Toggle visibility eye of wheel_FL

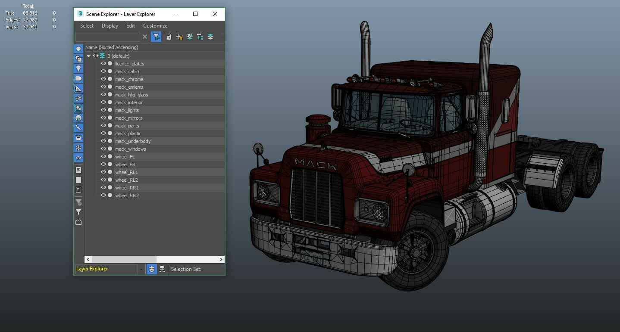tap(103, 156)
